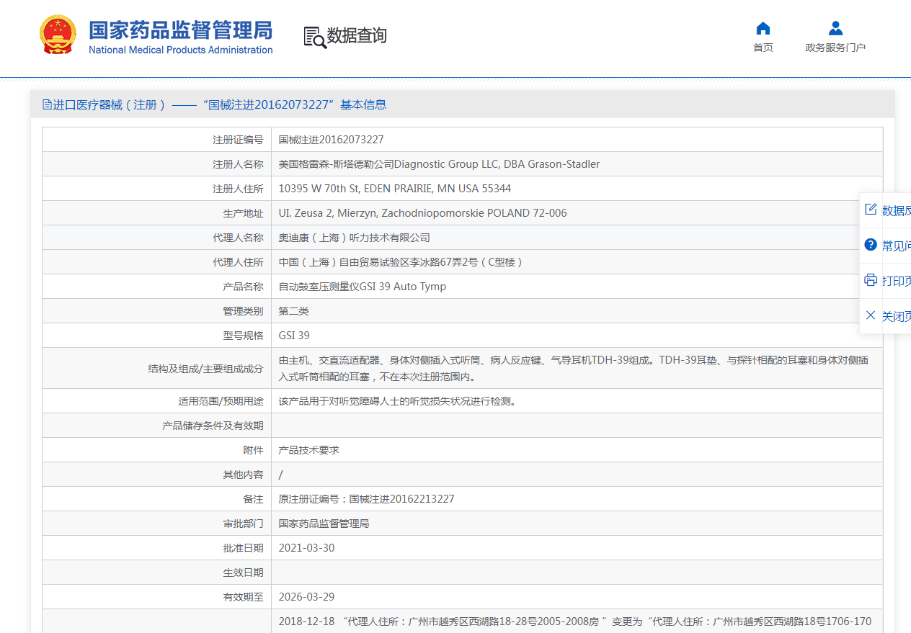The image size is (911, 633).
Task: Click the printer icon in side panel
Action: coord(871,280)
